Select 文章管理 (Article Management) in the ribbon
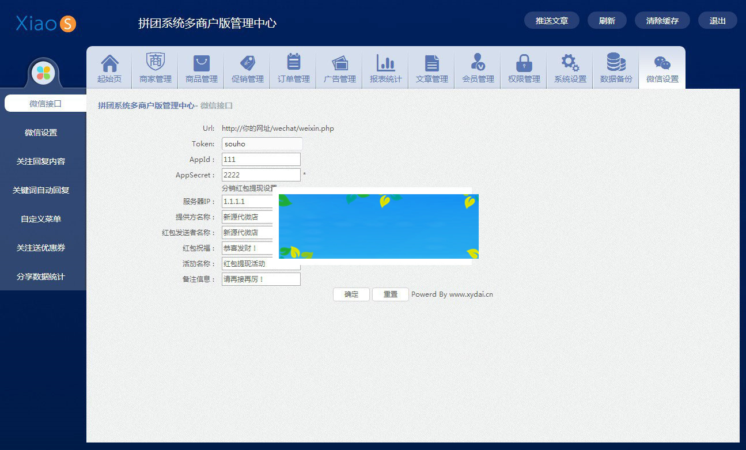This screenshot has width=746, height=450. pos(431,67)
